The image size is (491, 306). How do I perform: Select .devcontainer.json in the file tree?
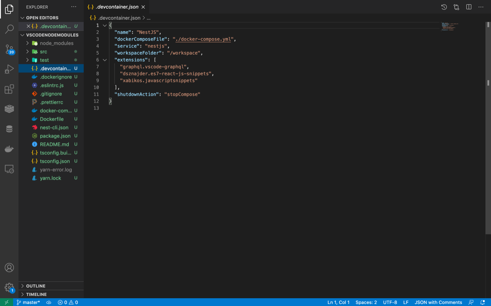51,68
